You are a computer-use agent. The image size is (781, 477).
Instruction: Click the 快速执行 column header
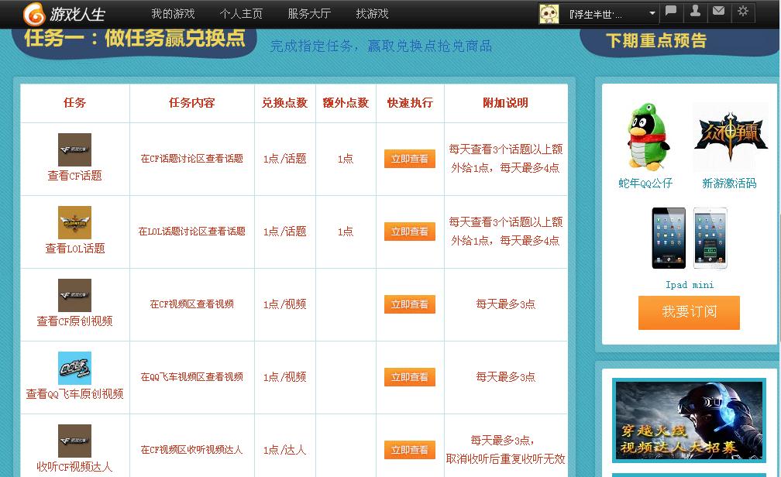pos(410,102)
